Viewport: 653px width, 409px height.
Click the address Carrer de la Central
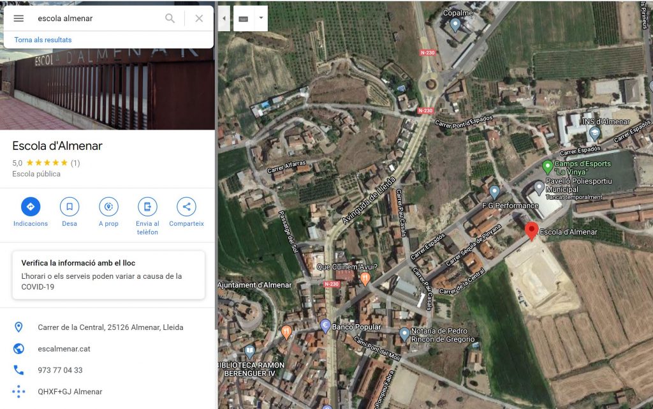[x=110, y=327]
